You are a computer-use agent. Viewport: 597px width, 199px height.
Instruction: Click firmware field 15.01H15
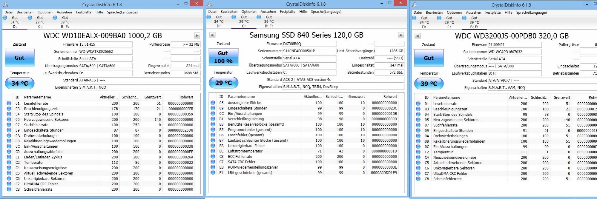[x=105, y=44]
